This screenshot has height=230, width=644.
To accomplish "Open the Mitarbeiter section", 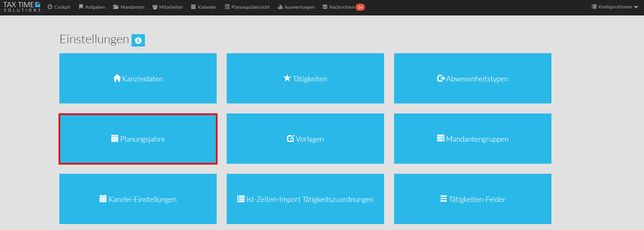I will point(168,7).
